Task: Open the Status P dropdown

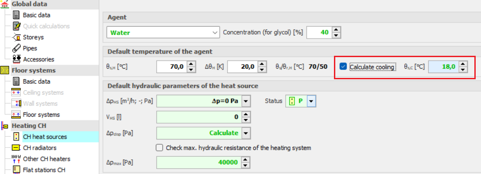Action: point(312,101)
